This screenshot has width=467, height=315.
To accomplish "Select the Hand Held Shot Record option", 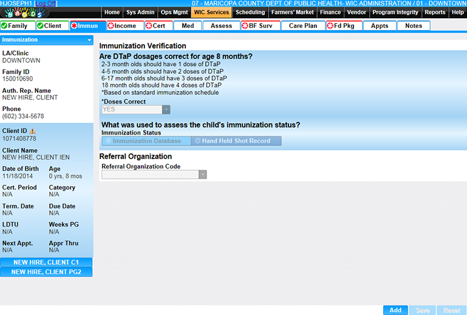I will [198, 141].
